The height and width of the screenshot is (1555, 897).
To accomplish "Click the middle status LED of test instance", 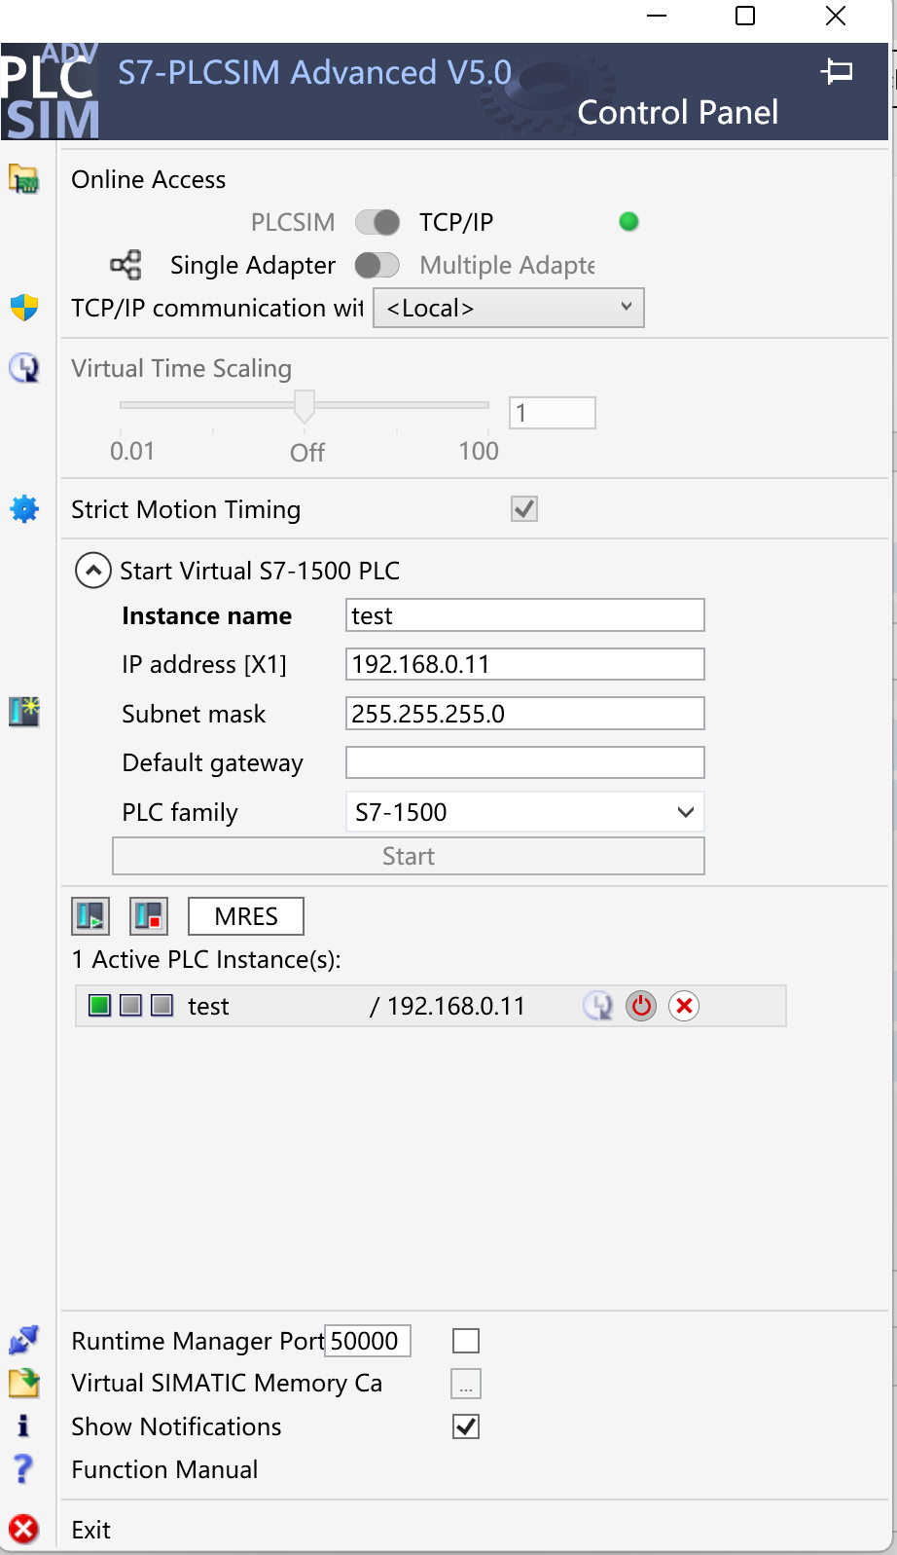I will (130, 1005).
